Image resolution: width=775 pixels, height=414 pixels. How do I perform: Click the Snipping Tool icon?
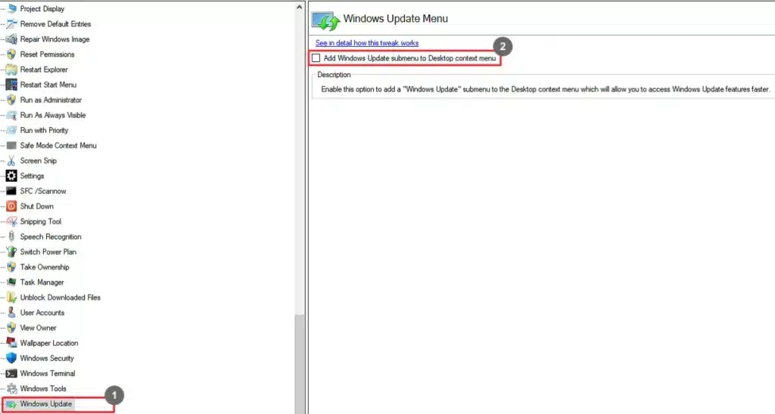tap(11, 221)
